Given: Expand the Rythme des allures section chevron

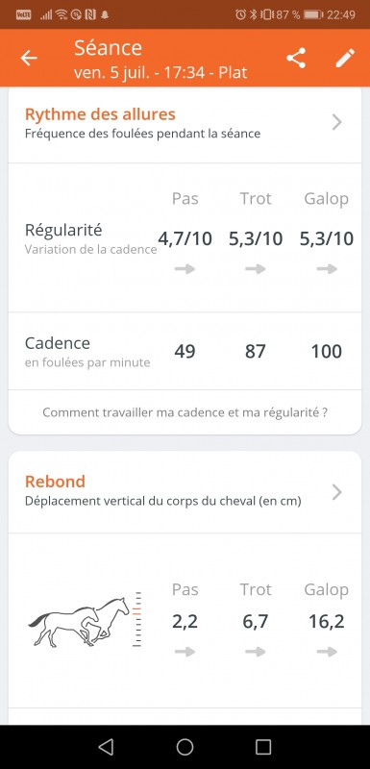Looking at the screenshot, I should [x=336, y=122].
